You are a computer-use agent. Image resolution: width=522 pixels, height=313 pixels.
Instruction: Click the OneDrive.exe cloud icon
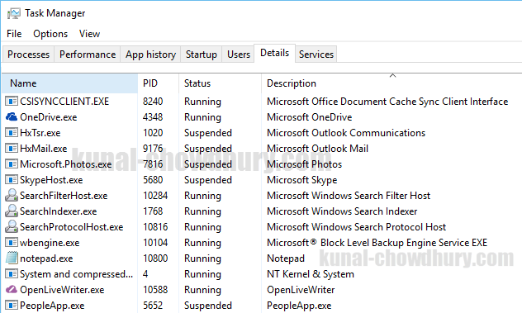point(12,117)
